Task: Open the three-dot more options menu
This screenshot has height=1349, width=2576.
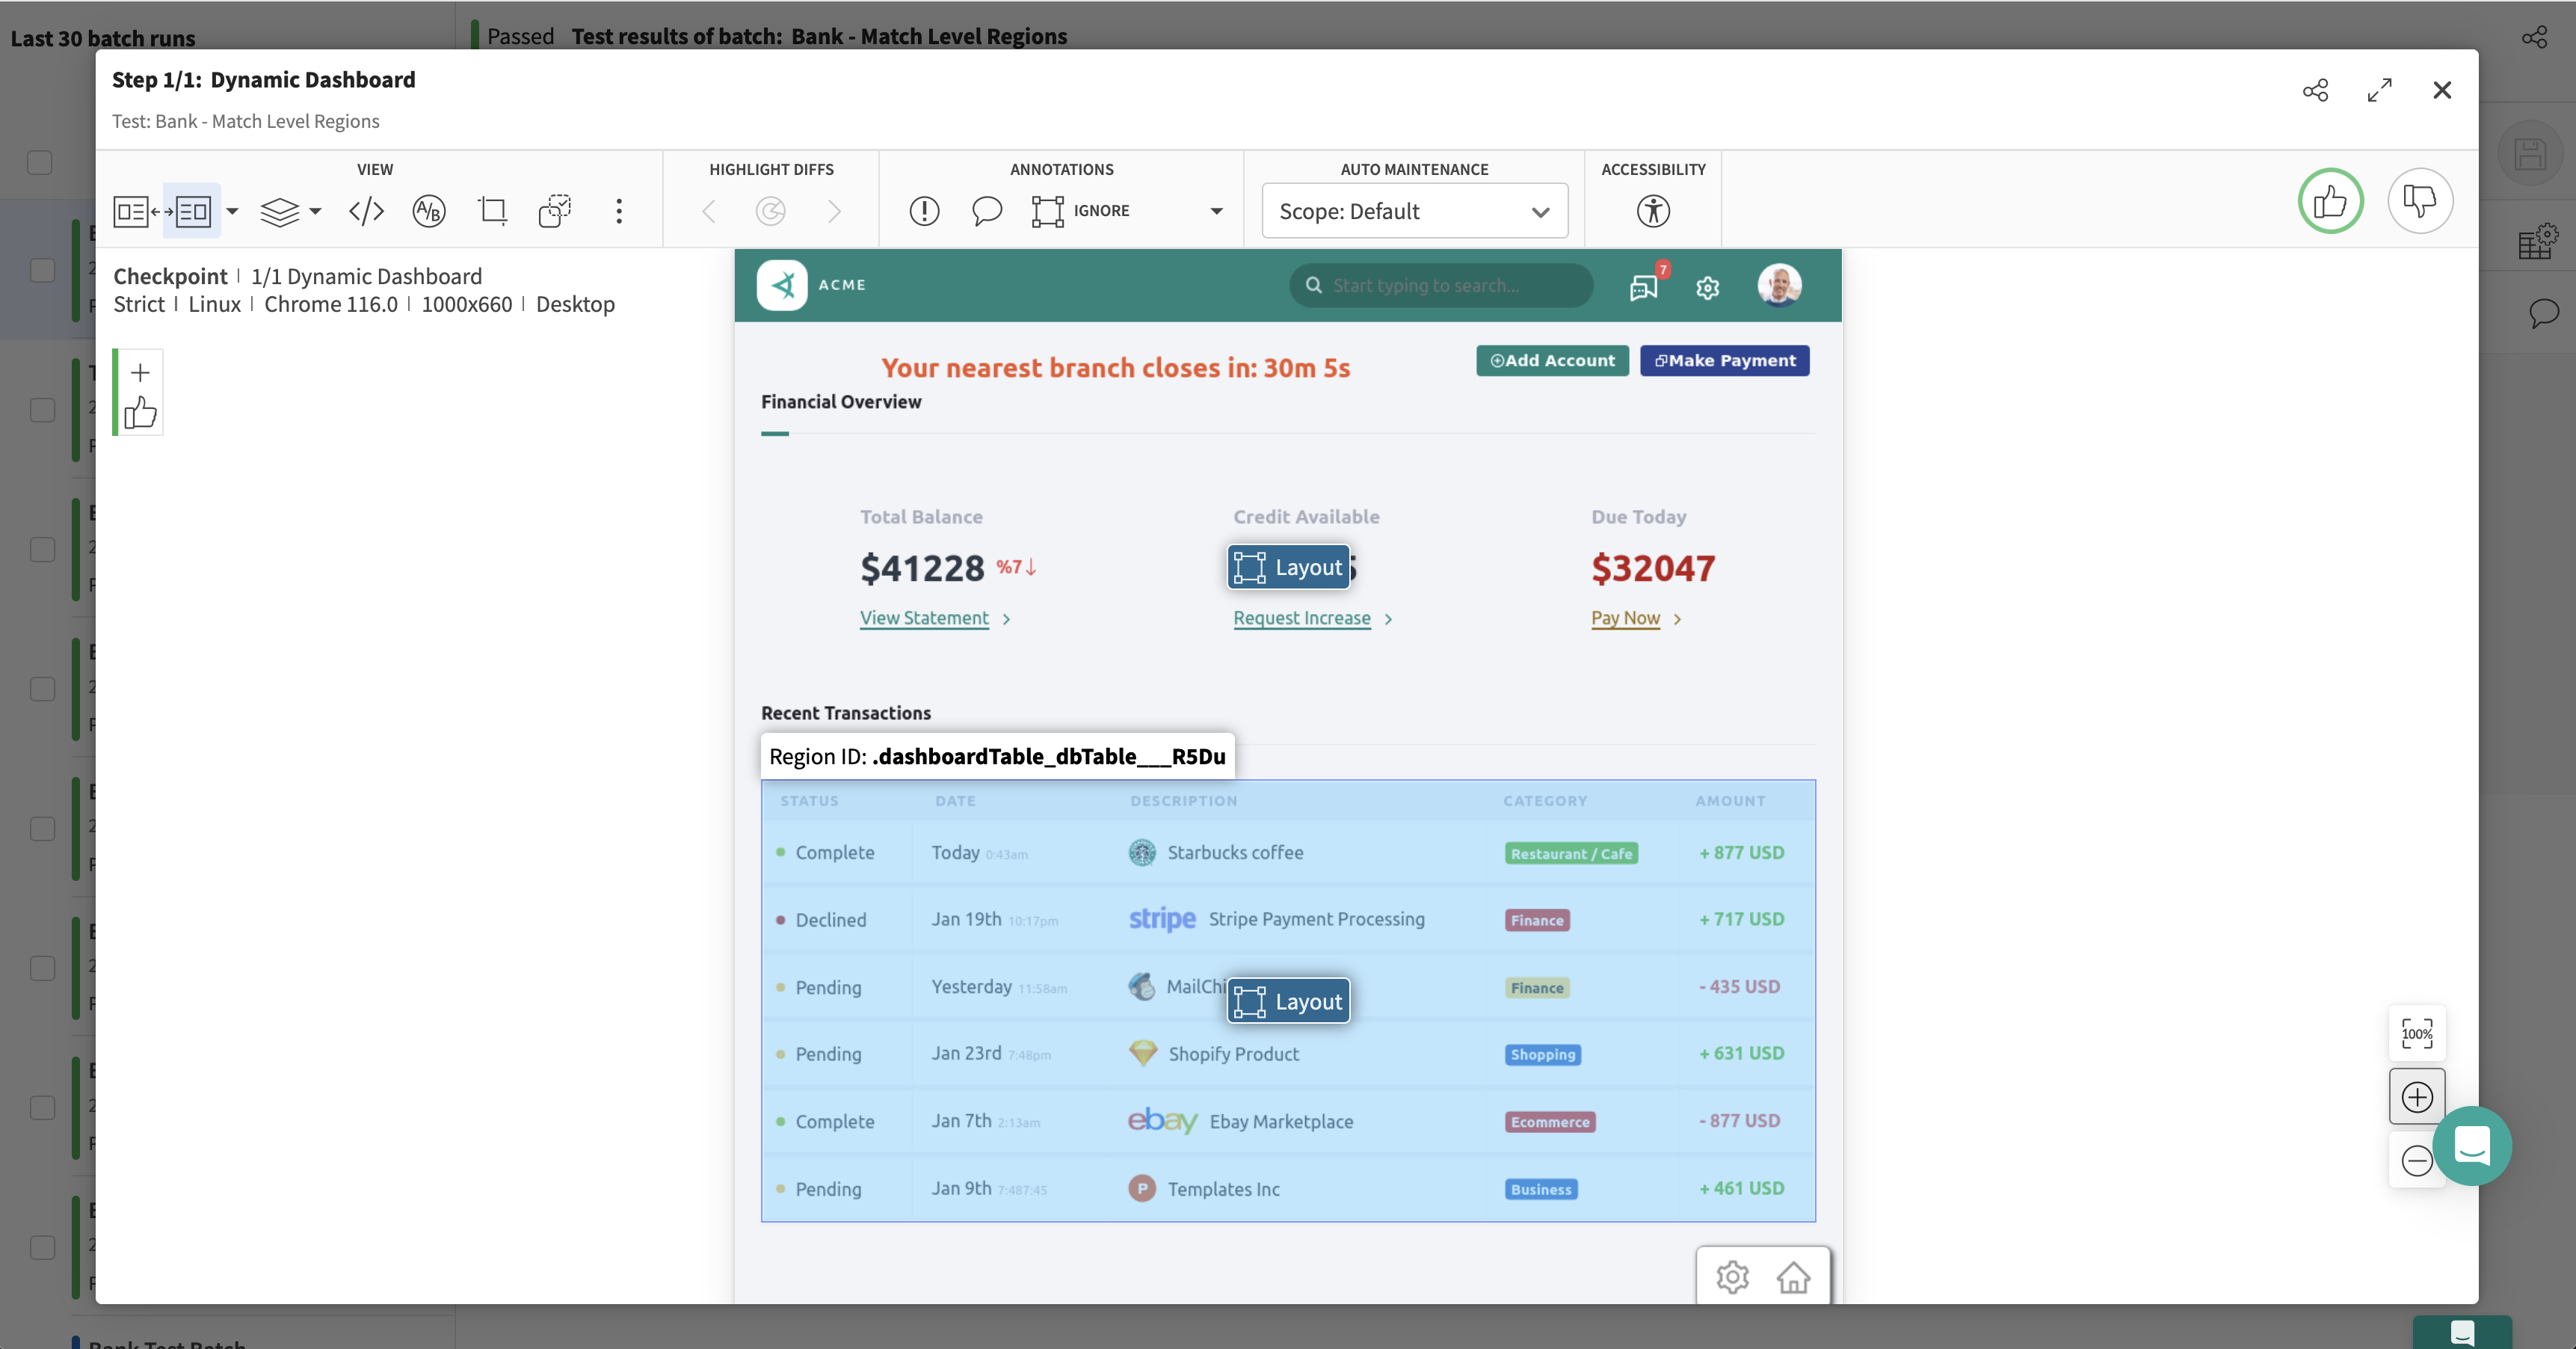Action: pos(619,211)
